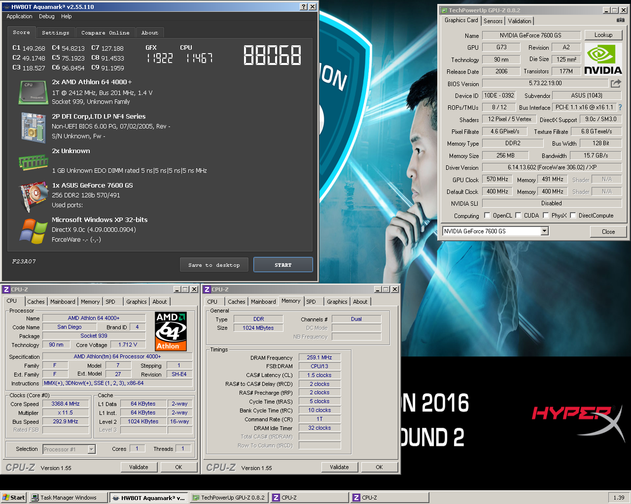Click the DRAM Frequency 259.1 MHz value

tap(319, 357)
